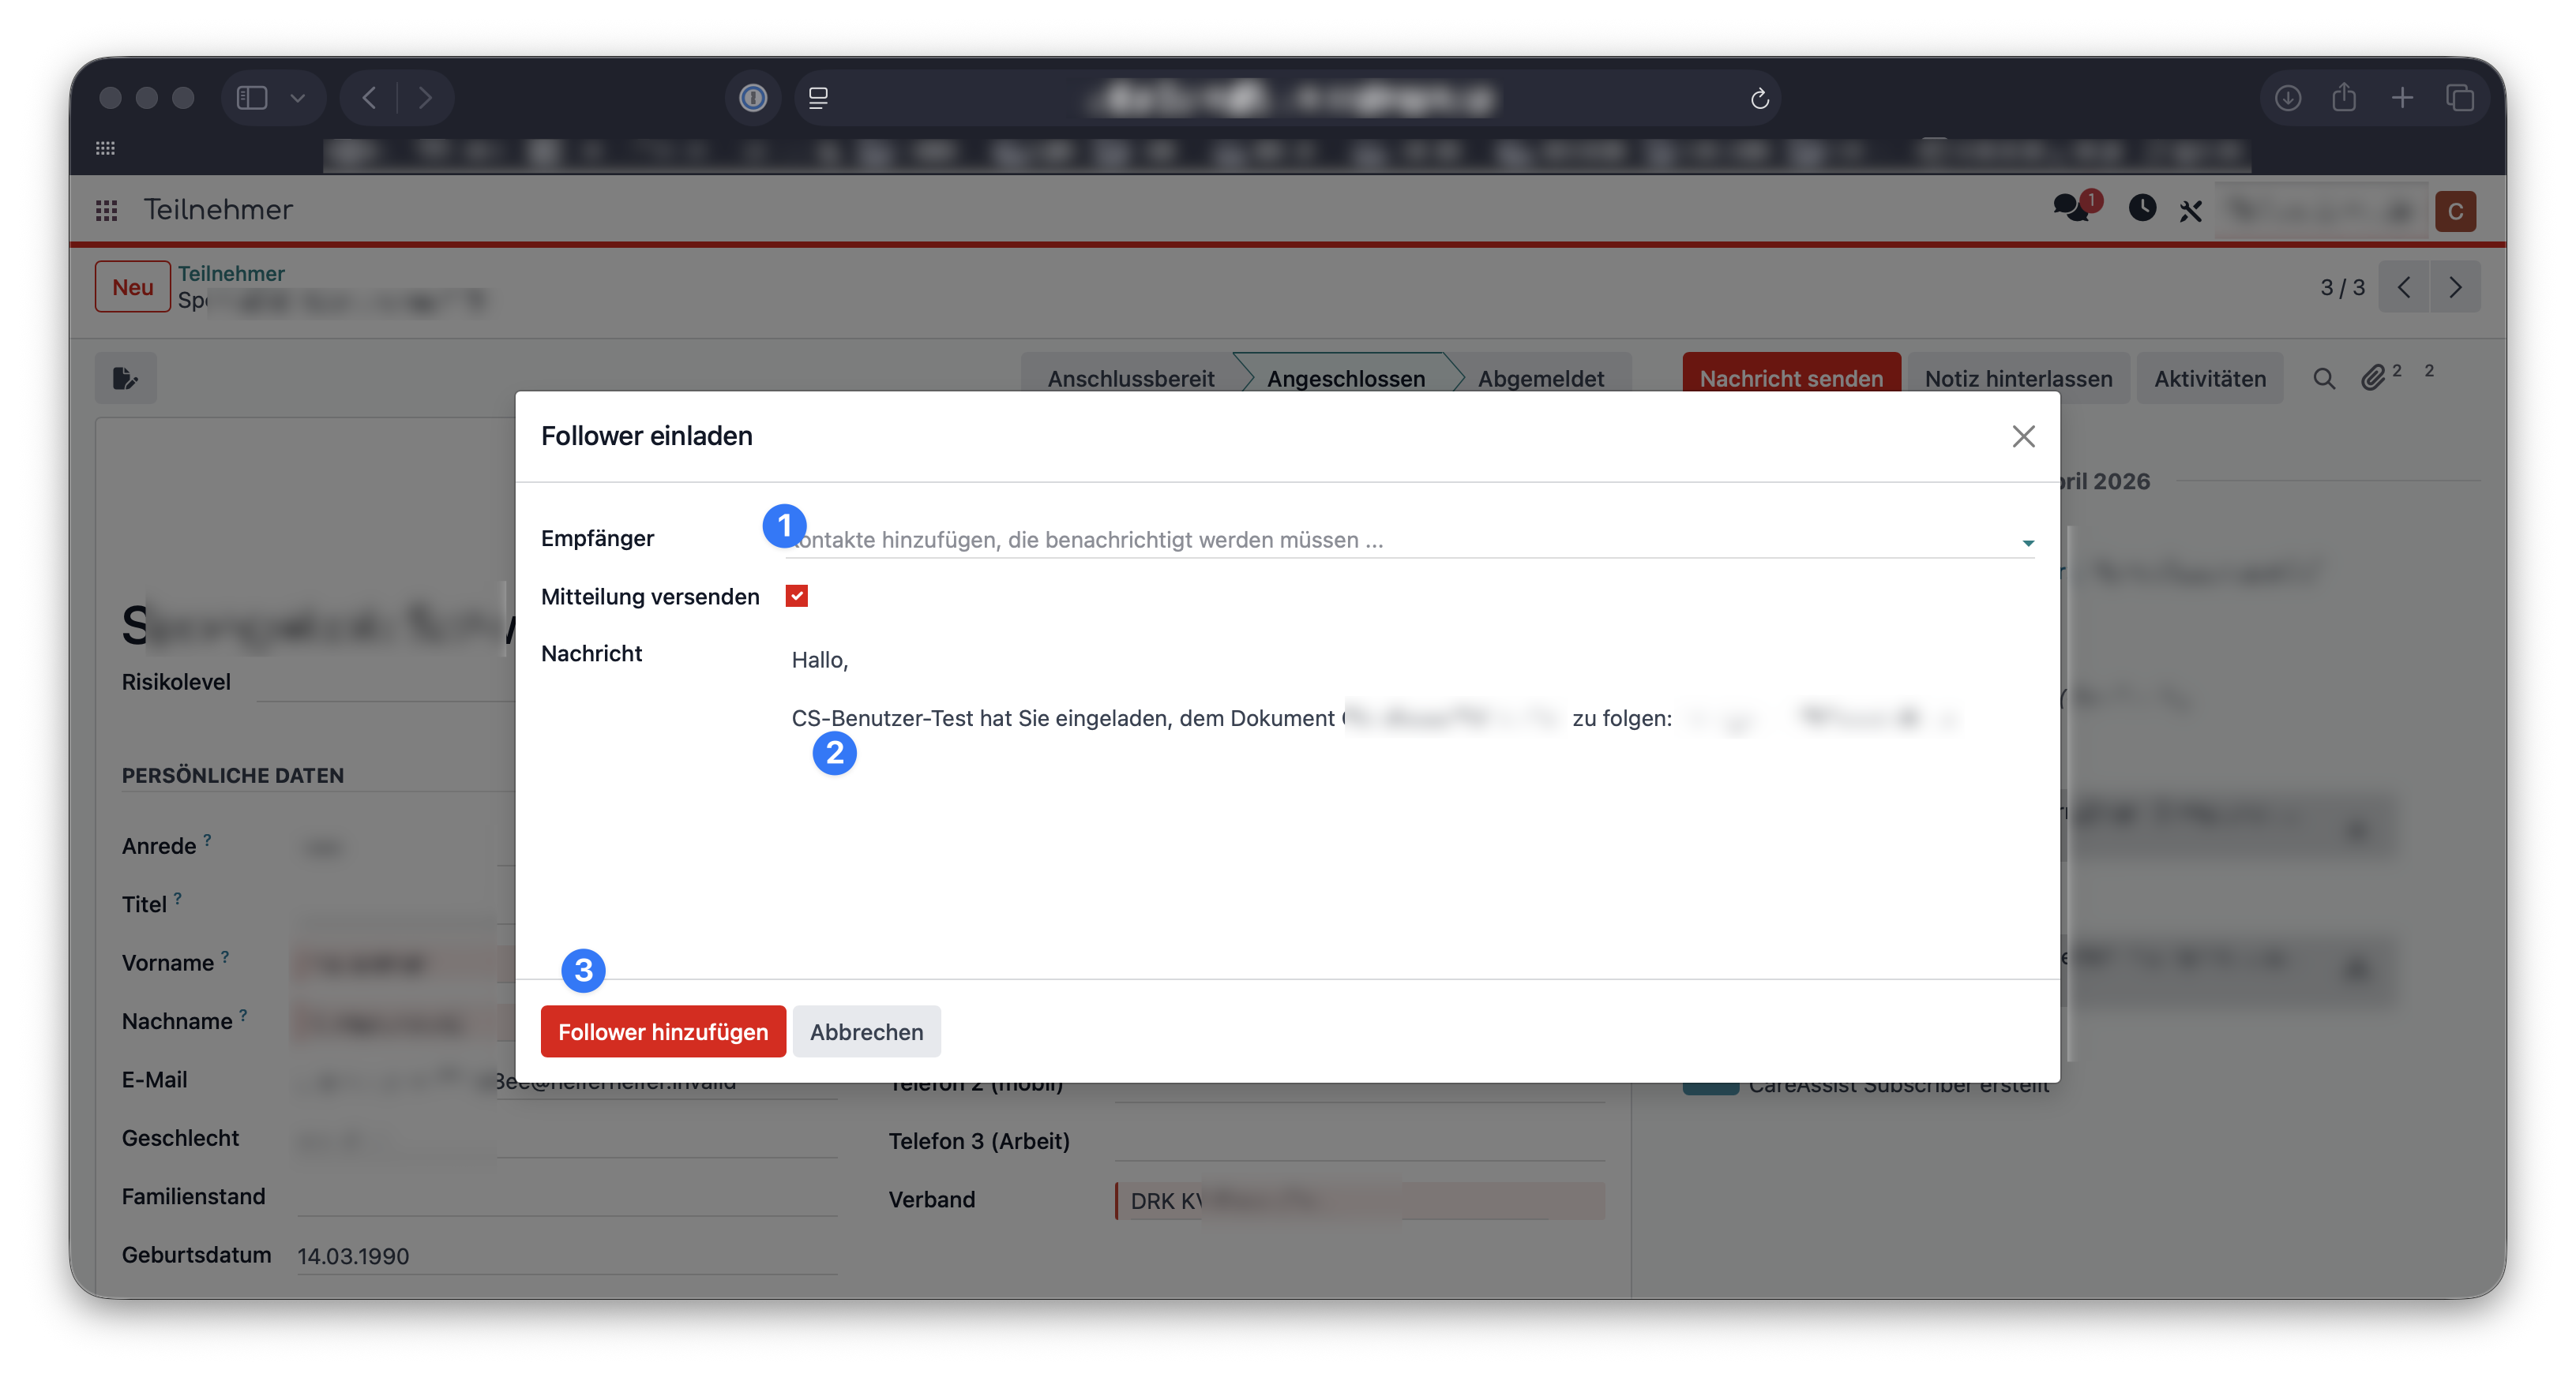Click the Safari sidebar toggle icon
This screenshot has width=2576, height=1381.
coord(251,97)
